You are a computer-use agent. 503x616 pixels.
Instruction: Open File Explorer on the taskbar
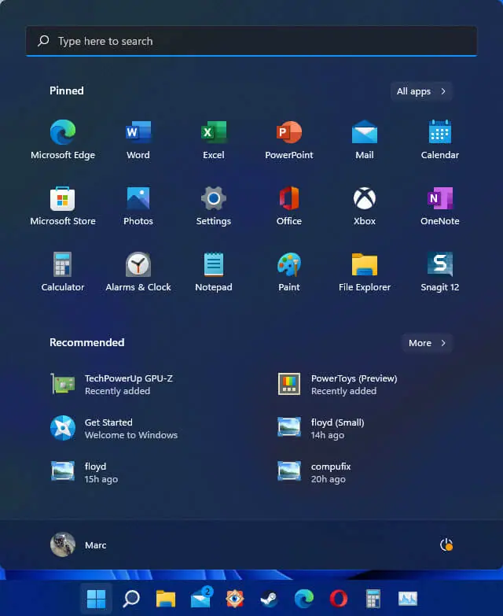pyautogui.click(x=166, y=599)
